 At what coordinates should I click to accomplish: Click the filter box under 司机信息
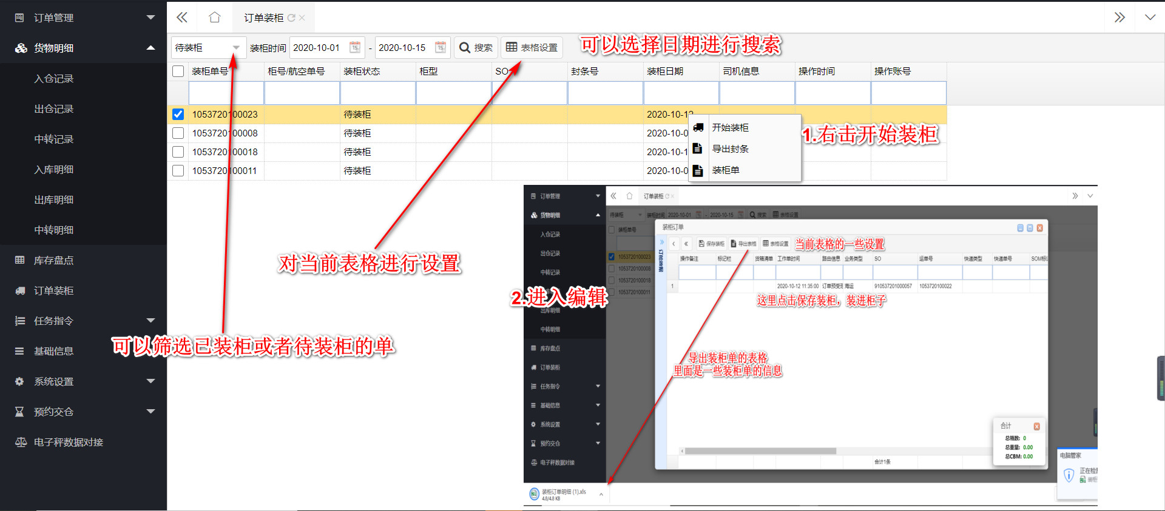pyautogui.click(x=757, y=93)
